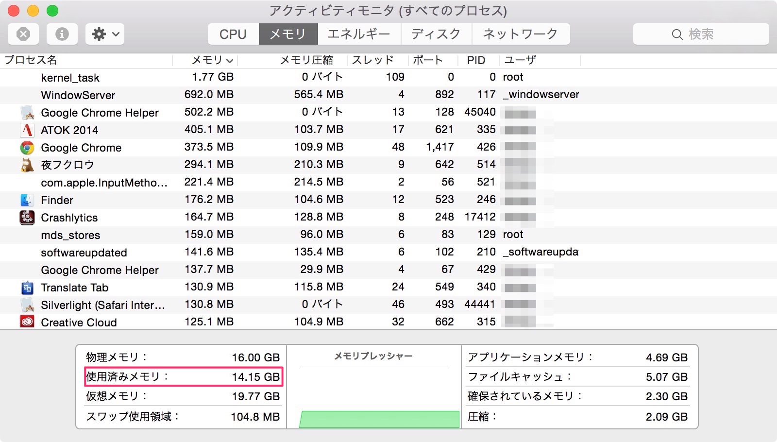Image resolution: width=777 pixels, height=442 pixels.
Task: Click the 確保されているメモリ 2.30 GB value
Action: coord(666,396)
